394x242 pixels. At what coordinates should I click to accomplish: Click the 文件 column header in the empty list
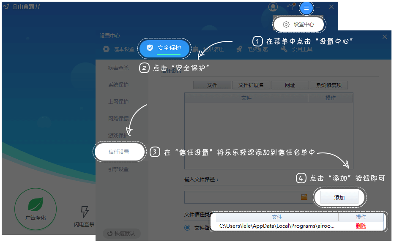pyautogui.click(x=246, y=98)
